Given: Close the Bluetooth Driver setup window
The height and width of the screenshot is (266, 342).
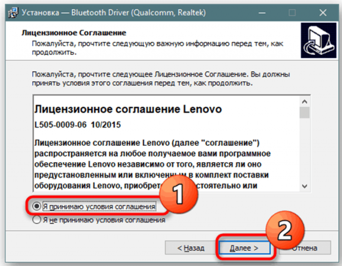Looking at the screenshot, I should (323, 13).
